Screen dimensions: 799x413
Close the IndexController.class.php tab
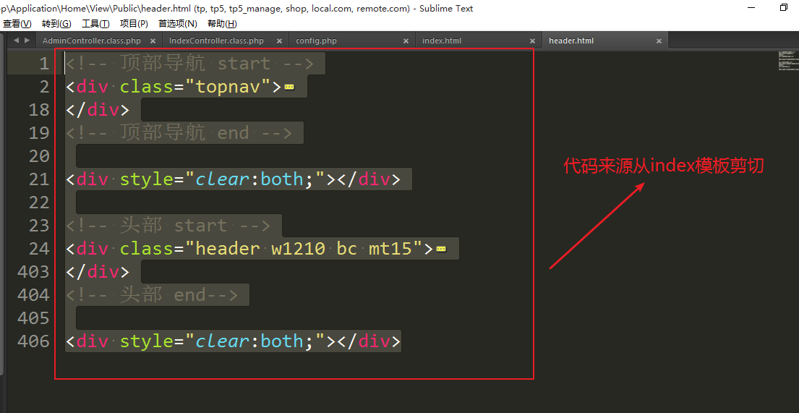tap(279, 41)
